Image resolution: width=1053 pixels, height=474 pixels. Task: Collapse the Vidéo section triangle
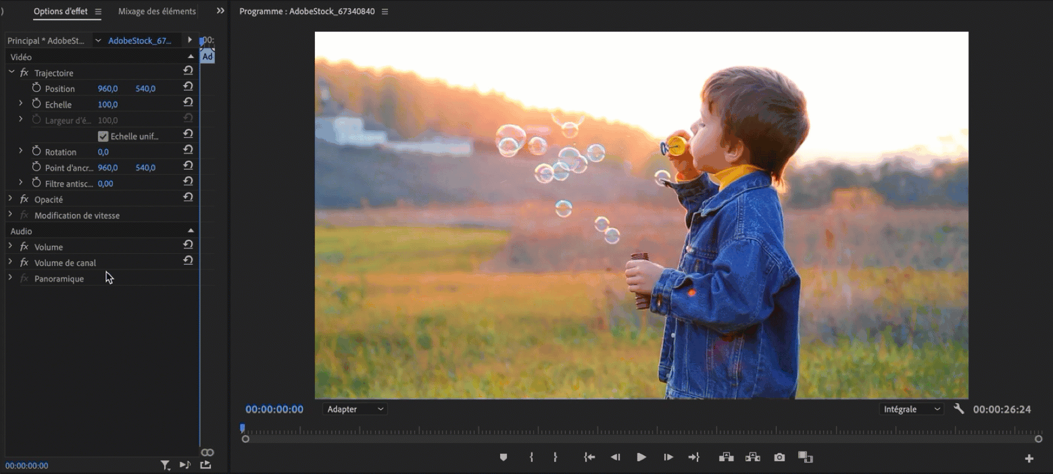[x=191, y=57]
